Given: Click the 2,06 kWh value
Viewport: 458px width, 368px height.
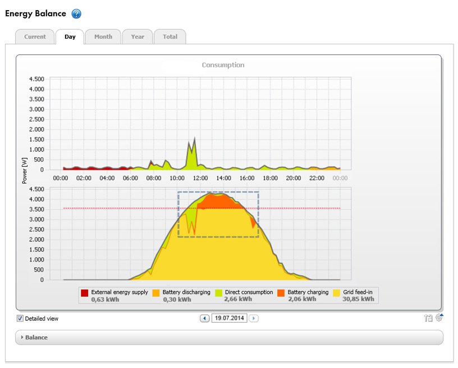Looking at the screenshot, I should pyautogui.click(x=302, y=299).
